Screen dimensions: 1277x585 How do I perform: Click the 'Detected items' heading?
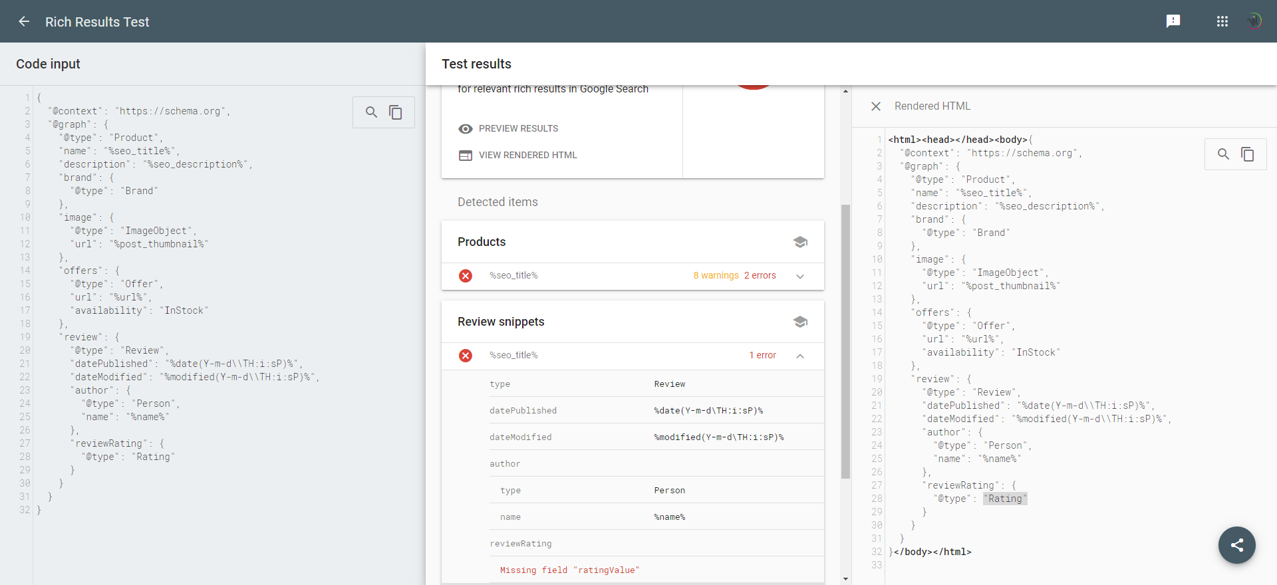coord(497,202)
